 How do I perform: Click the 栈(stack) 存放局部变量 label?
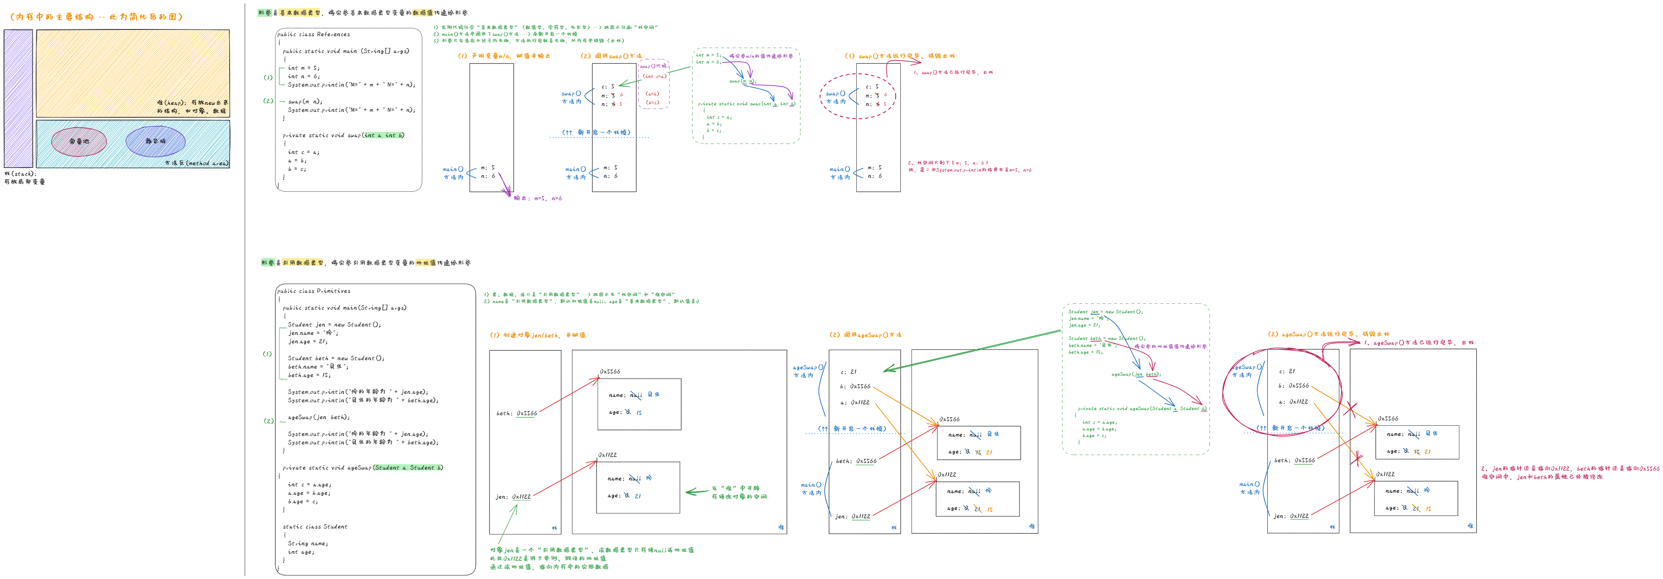[x=25, y=177]
